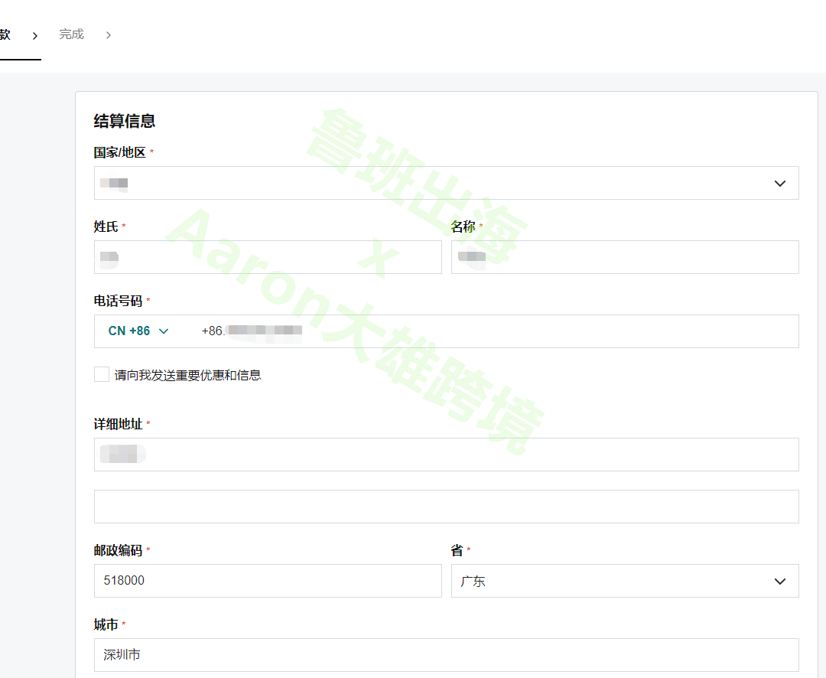The height and width of the screenshot is (678, 826).
Task: Click the 城市 field showing 深圳市
Action: pos(446,655)
